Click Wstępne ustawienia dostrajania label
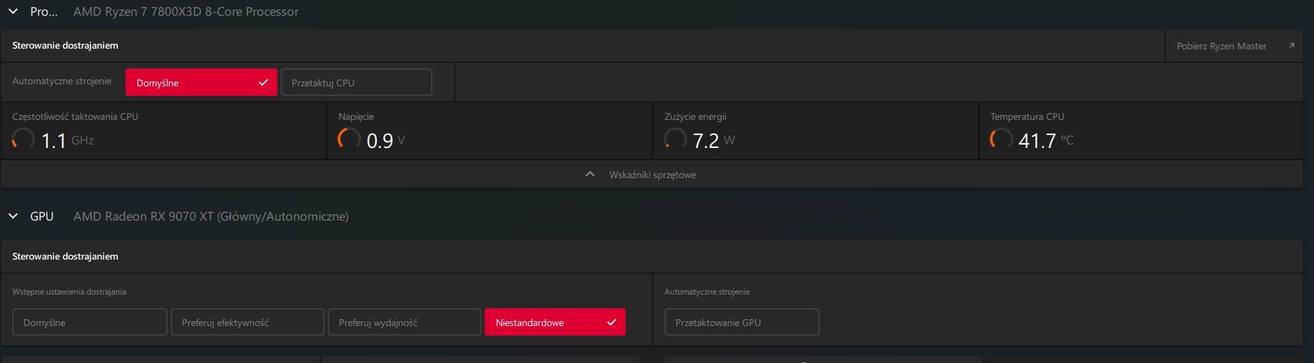 pyautogui.click(x=69, y=292)
